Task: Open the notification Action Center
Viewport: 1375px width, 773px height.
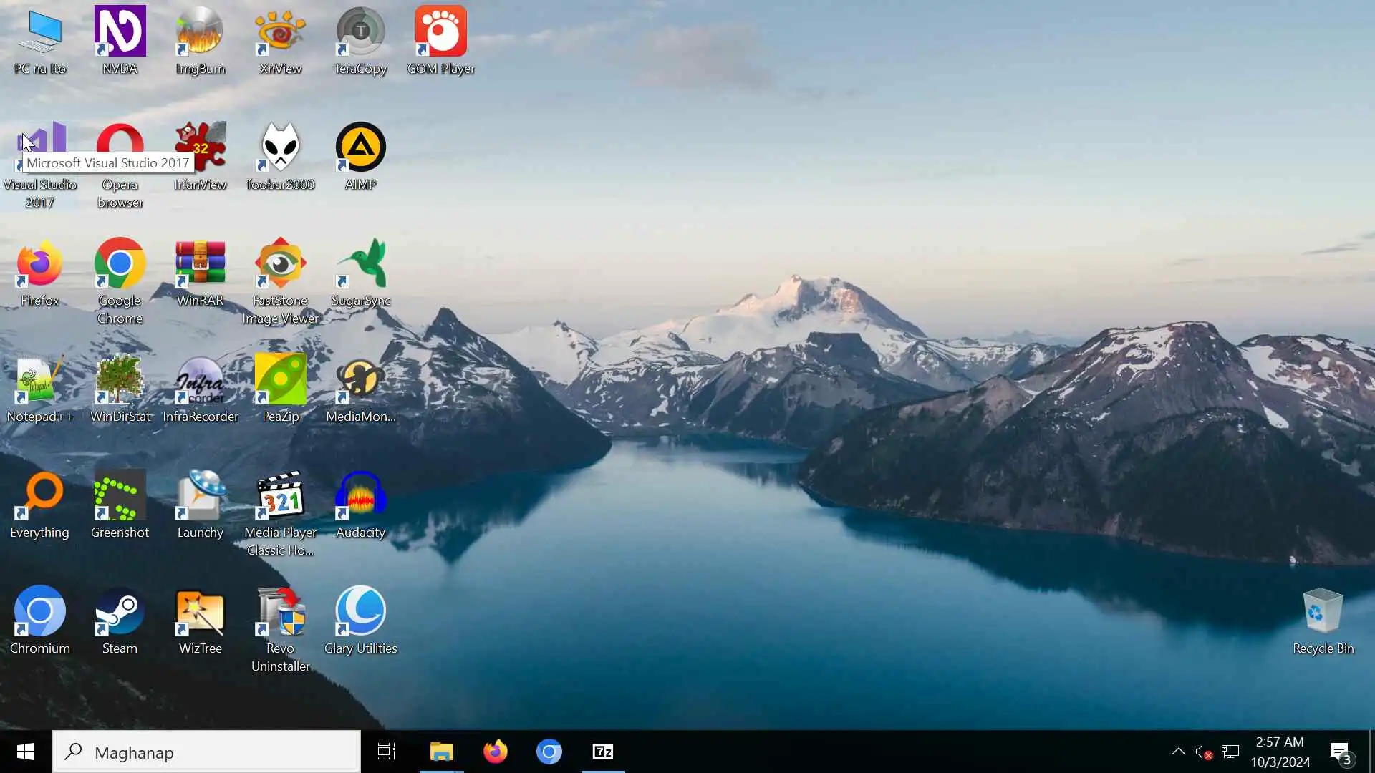Action: click(1340, 752)
